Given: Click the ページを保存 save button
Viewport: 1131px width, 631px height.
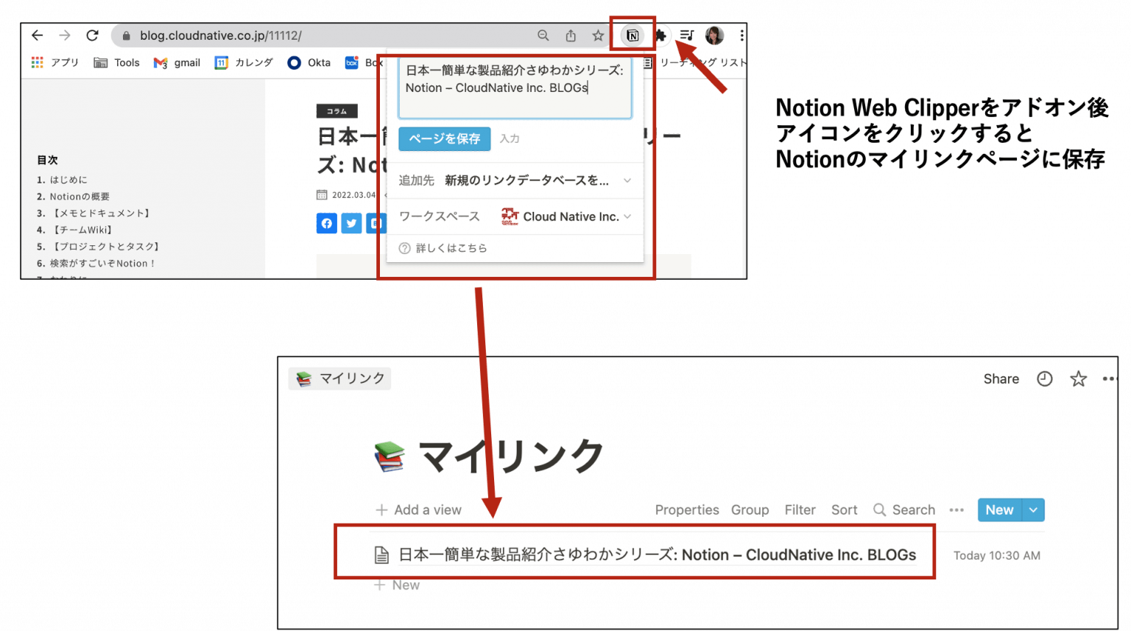Looking at the screenshot, I should (x=444, y=139).
